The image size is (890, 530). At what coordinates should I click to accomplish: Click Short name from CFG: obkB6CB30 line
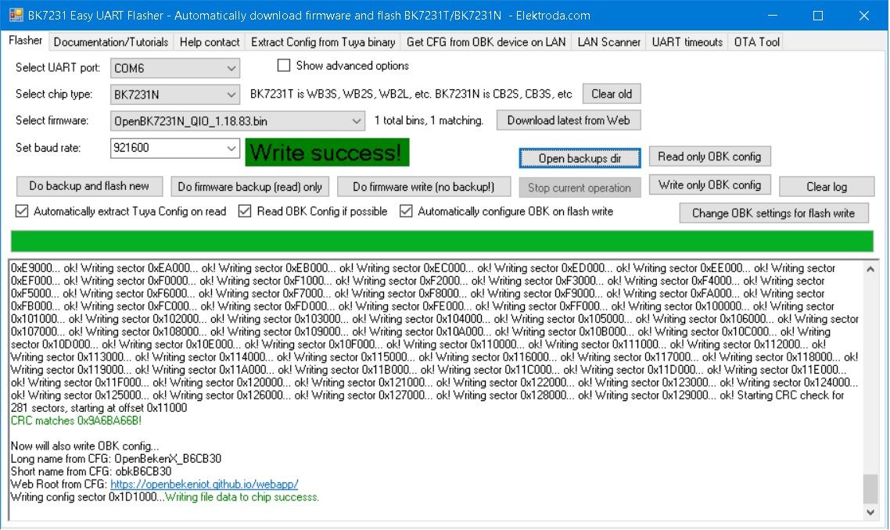tap(91, 471)
